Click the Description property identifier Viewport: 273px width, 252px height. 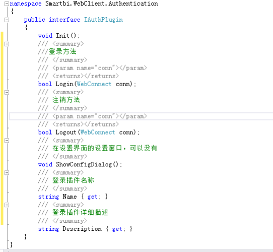[x=82, y=229]
